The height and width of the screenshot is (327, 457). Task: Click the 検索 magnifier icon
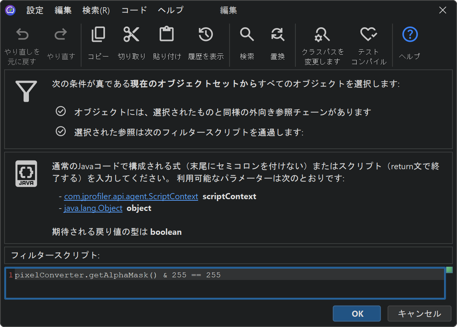pos(247,35)
